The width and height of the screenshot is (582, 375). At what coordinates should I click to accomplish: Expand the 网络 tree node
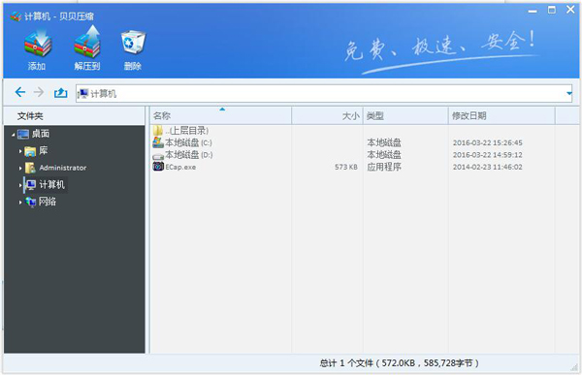(x=20, y=203)
